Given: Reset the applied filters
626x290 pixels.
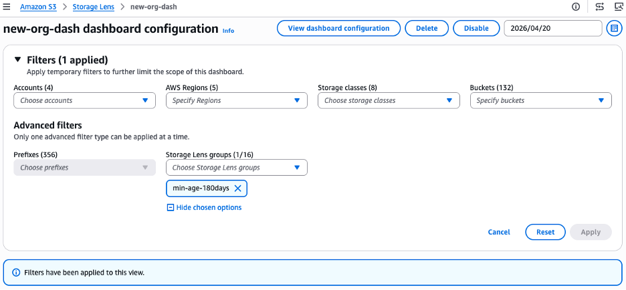Looking at the screenshot, I should pos(545,232).
